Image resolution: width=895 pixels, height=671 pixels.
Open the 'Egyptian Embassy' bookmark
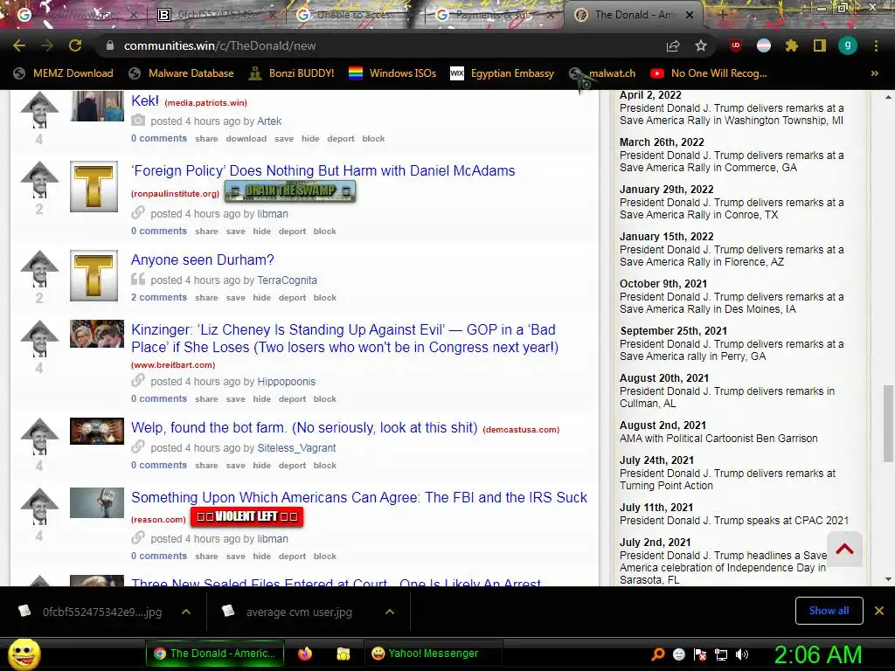point(502,73)
